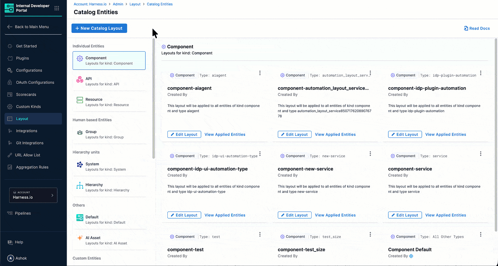Select the API entity icon

point(80,80)
